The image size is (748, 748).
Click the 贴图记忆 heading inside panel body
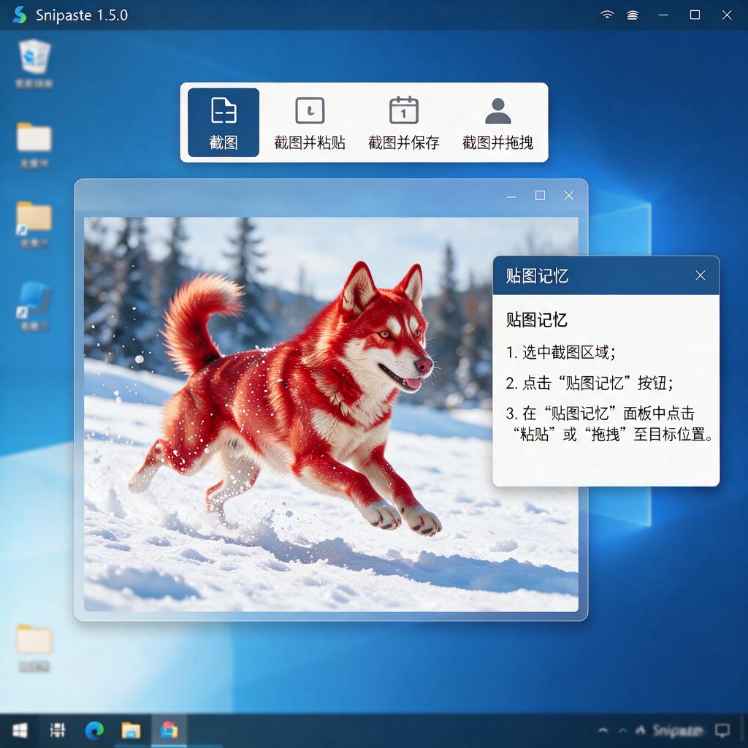coord(537,320)
